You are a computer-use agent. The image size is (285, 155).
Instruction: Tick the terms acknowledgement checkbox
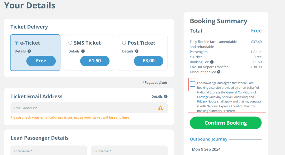[x=193, y=84]
